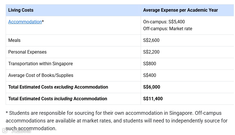Select the S$400 books cost value
The width and height of the screenshot is (235, 135).
coord(149,75)
